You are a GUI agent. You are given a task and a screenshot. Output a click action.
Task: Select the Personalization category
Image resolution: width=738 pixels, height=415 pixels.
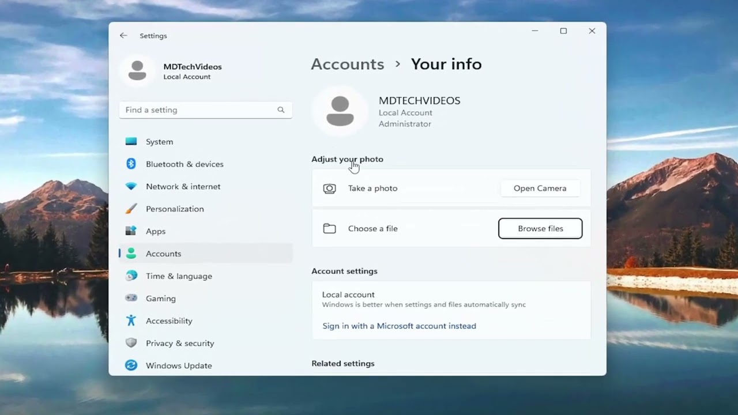tap(205, 209)
